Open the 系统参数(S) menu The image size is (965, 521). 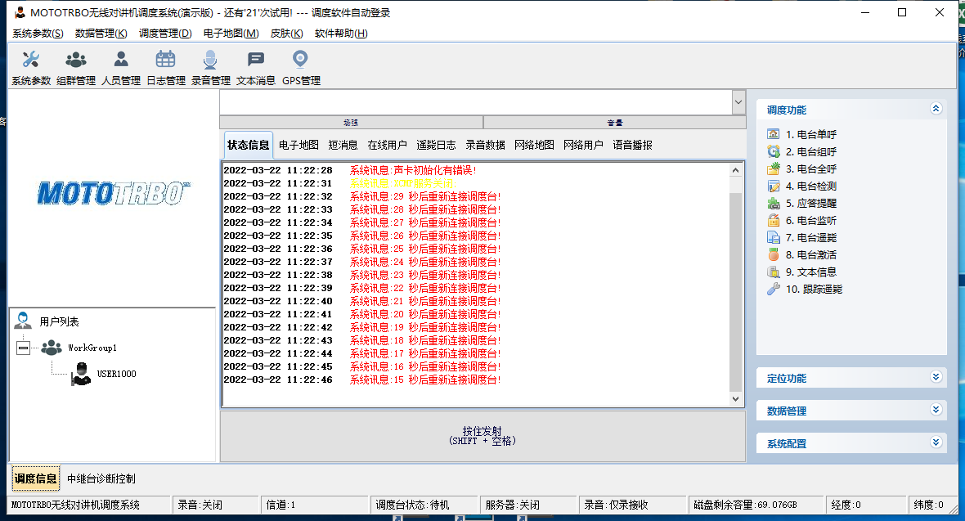(x=38, y=34)
